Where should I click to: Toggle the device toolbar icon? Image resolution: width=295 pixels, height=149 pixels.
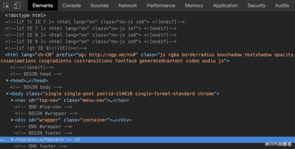[17, 5]
